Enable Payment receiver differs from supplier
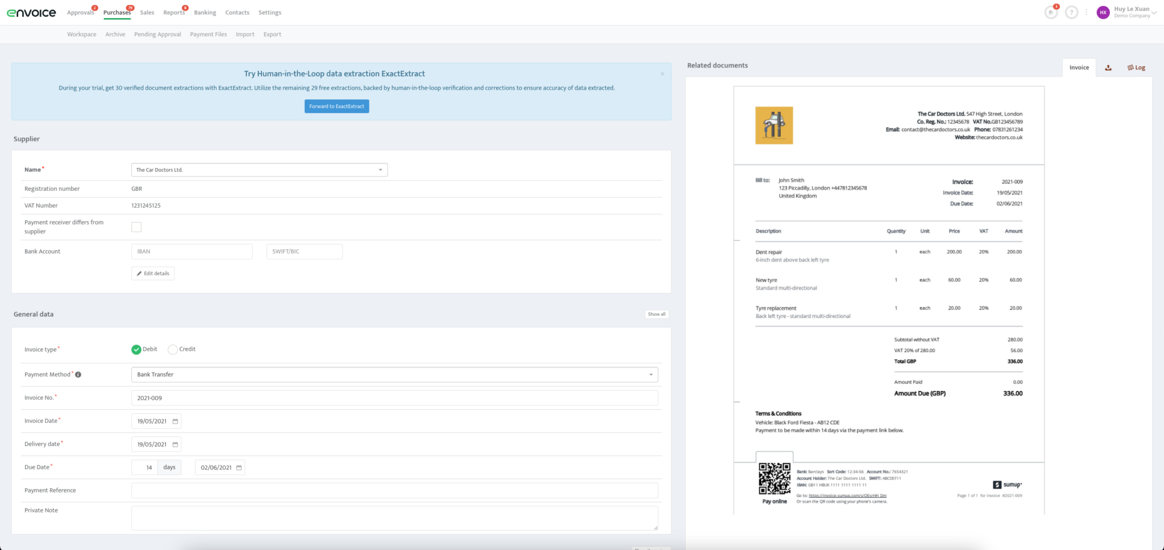 tap(136, 226)
